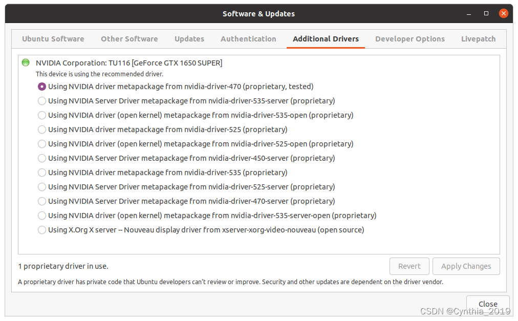This screenshot has width=518, height=321.
Task: Select the nvidia-driver-525 proprietary driver
Action: (x=41, y=130)
